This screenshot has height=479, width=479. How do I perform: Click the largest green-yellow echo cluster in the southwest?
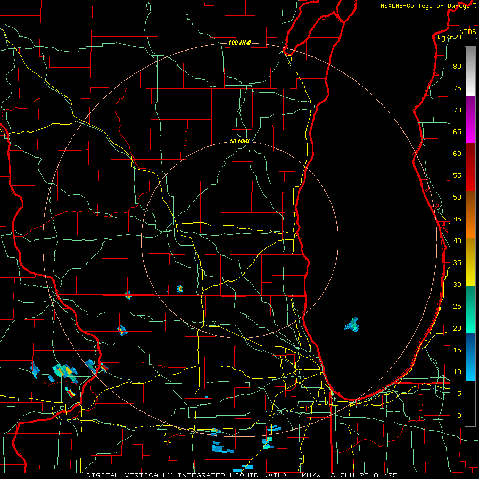point(65,373)
